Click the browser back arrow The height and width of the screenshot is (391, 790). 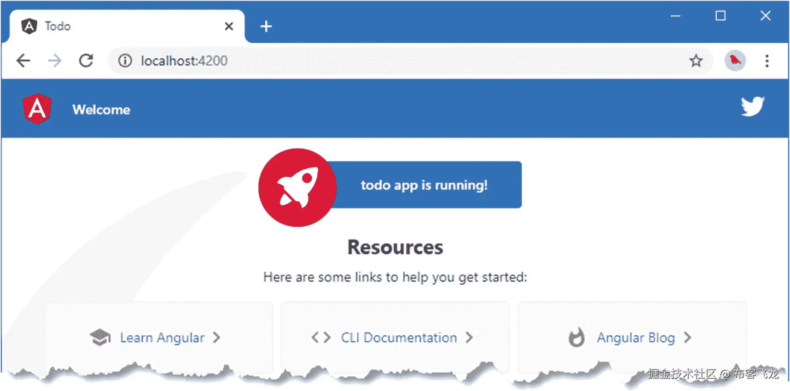pos(23,61)
